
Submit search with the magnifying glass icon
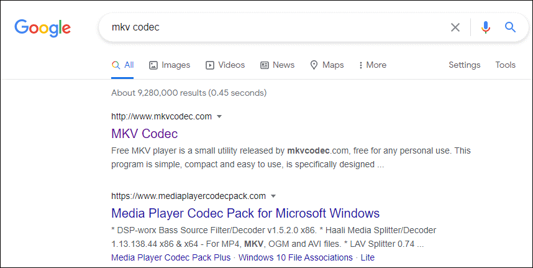coord(510,27)
